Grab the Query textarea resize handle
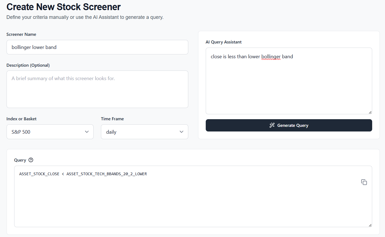385x237 pixels. pyautogui.click(x=370, y=225)
